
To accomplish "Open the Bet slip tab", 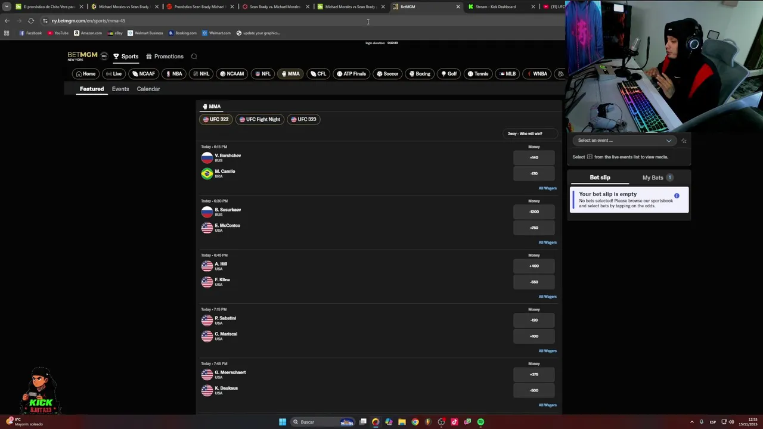I will (600, 178).
